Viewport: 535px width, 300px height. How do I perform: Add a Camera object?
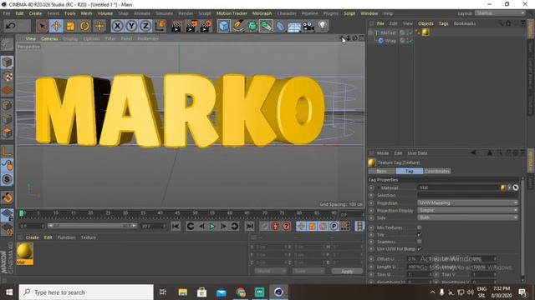[308, 26]
